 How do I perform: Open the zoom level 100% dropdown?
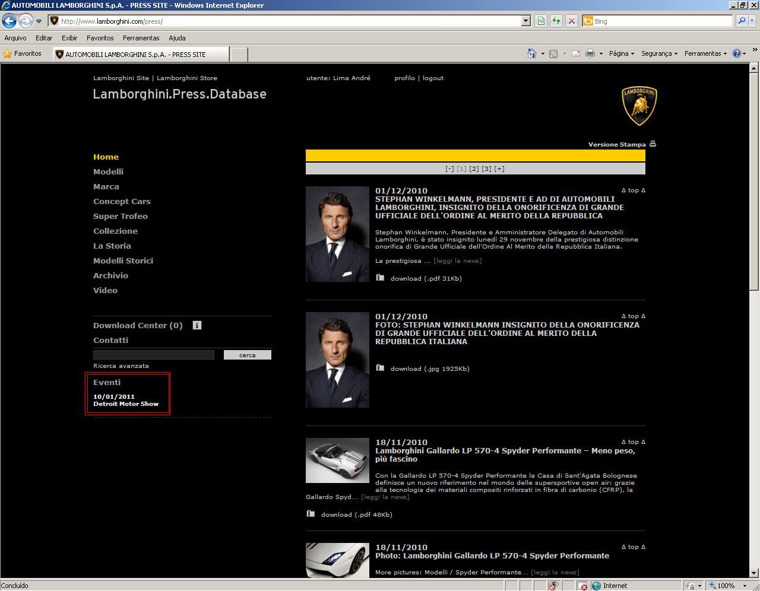click(745, 586)
